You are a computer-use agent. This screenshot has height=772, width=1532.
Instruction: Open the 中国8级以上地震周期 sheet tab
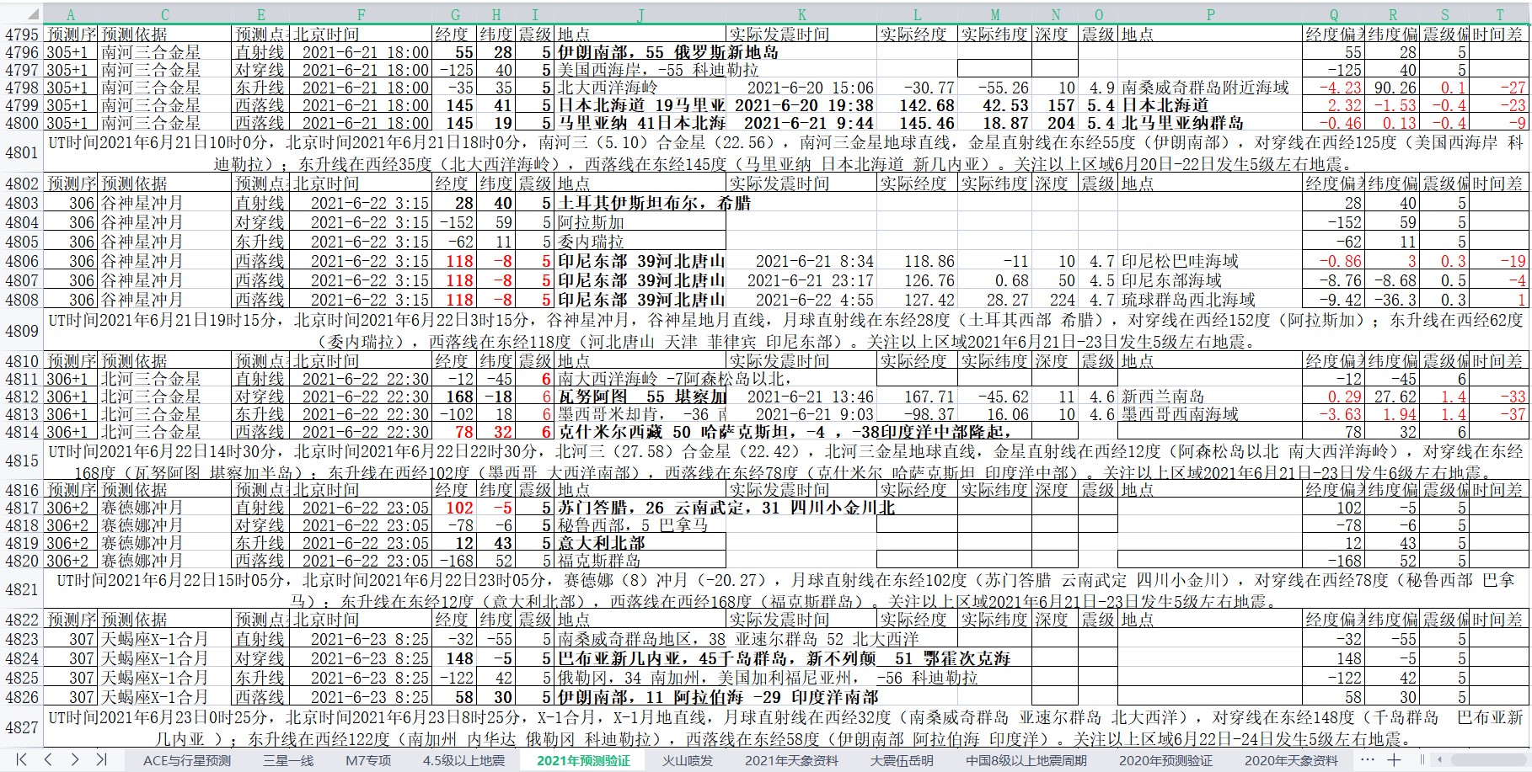pyautogui.click(x=1026, y=760)
